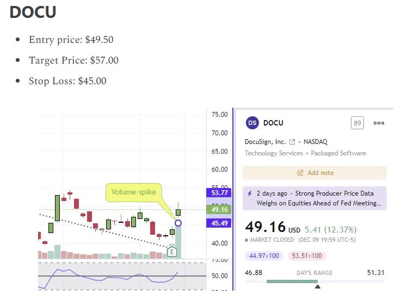Screen dimensions: 420x307
Task: Click the earnings E marker on the chart
Action: click(x=172, y=252)
